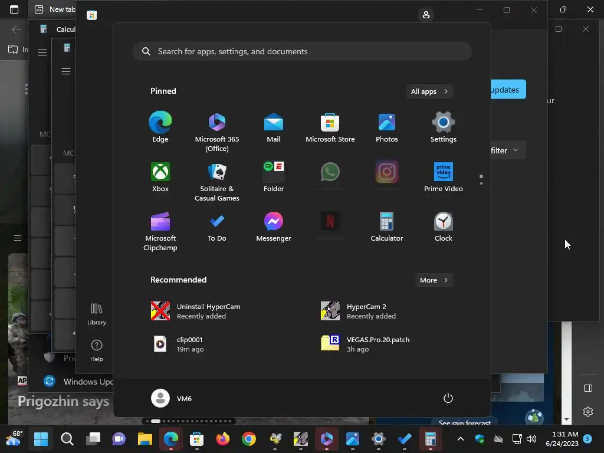Open Help in Microsoft Store sidebar
Viewport: 604px width, 453px height.
pyautogui.click(x=96, y=350)
